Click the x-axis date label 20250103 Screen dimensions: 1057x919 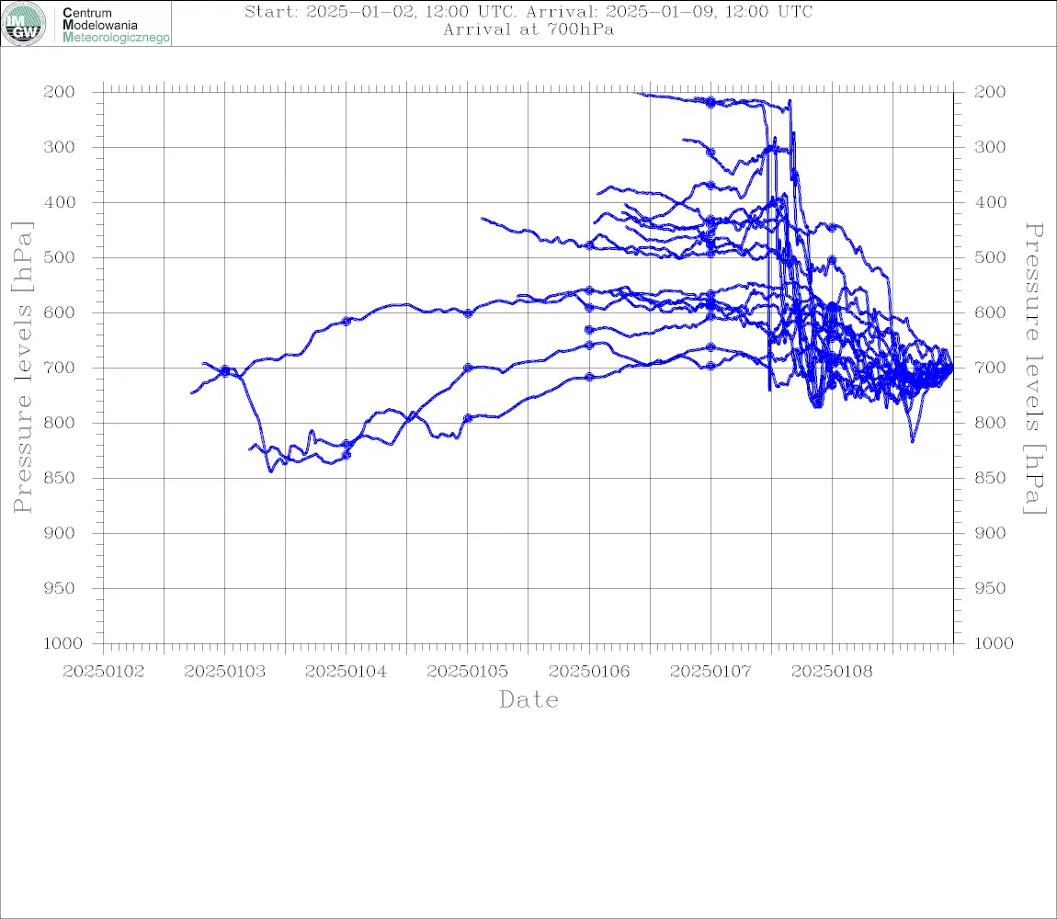pos(225,672)
